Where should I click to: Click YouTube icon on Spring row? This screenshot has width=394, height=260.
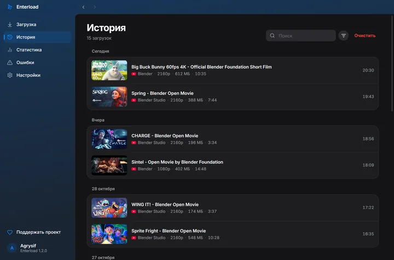click(x=134, y=100)
